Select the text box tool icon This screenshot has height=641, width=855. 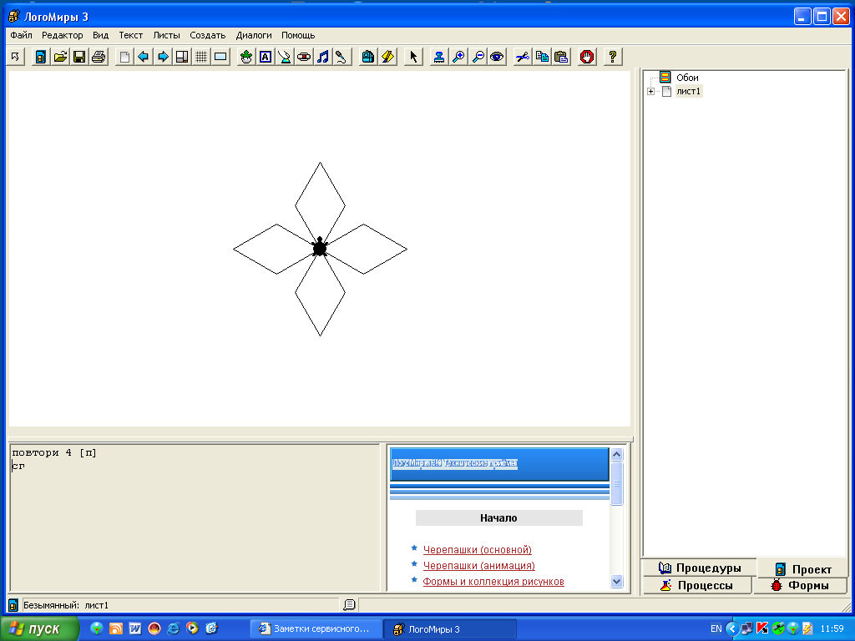pos(266,57)
